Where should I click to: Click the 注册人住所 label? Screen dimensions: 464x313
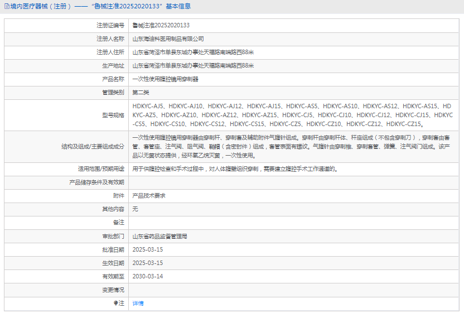coord(110,52)
